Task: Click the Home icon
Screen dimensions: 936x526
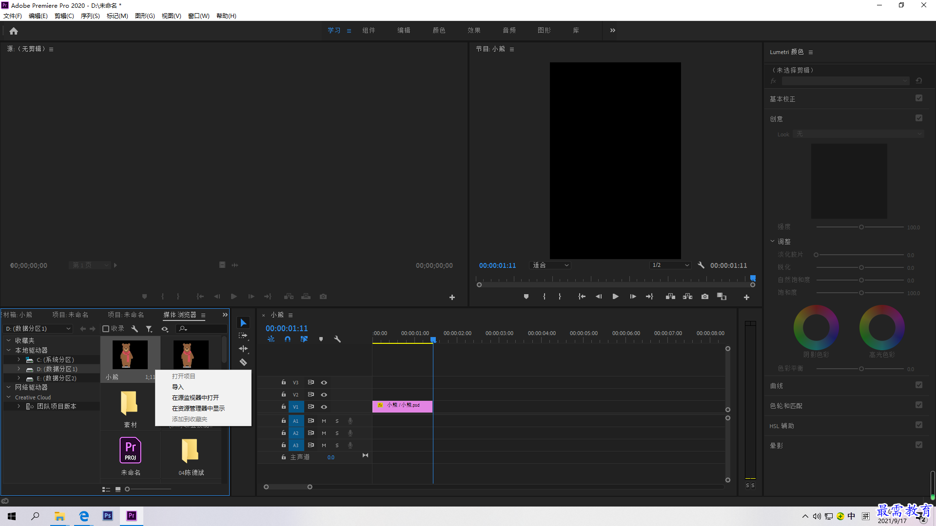Action: pos(14,31)
